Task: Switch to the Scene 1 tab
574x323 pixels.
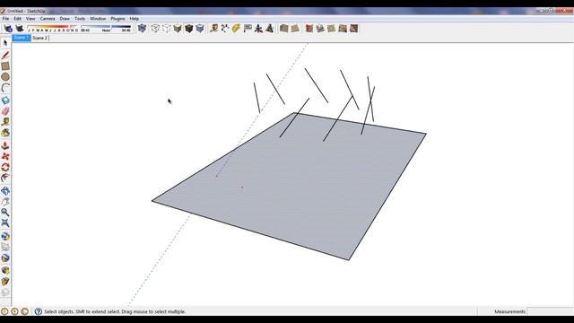Action: coord(22,38)
